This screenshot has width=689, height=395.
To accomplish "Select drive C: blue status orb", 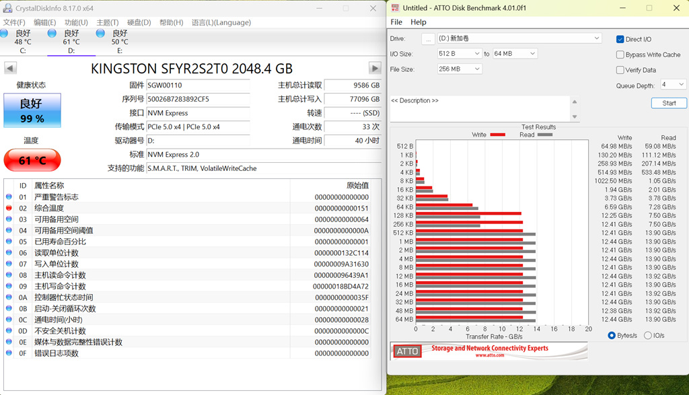I will click(4, 34).
